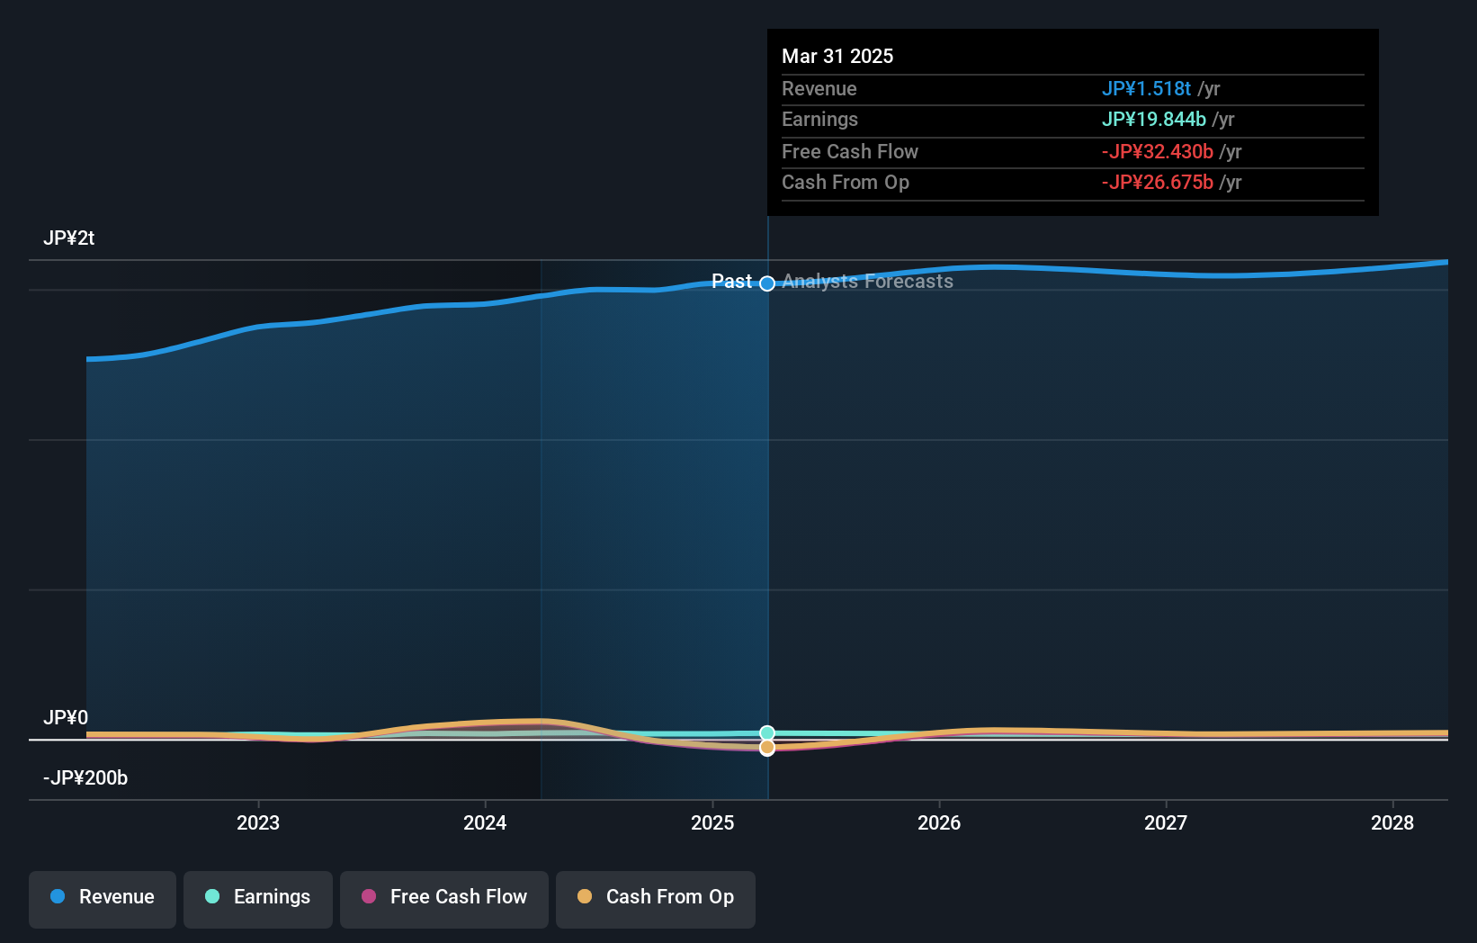The width and height of the screenshot is (1477, 943).
Task: Click the 2028 x-axis label
Action: tap(1392, 823)
